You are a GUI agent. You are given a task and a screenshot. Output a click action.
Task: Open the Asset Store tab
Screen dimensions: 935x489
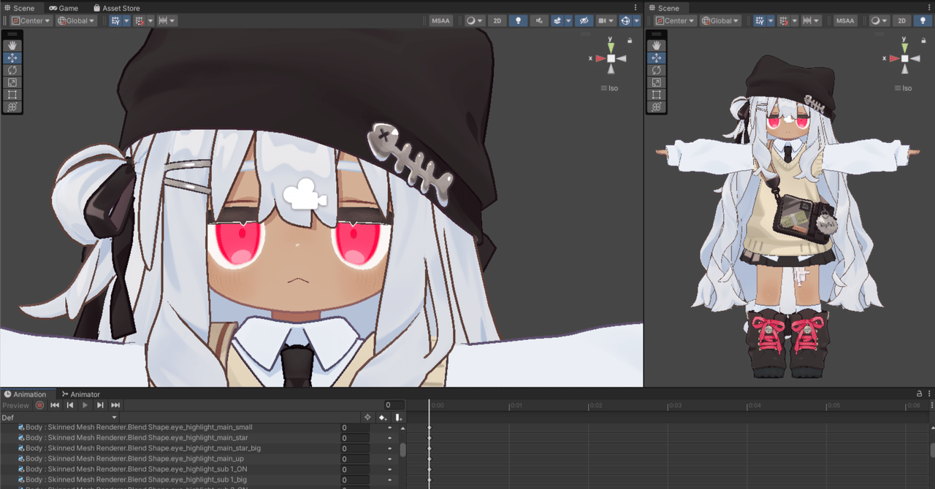(x=115, y=7)
